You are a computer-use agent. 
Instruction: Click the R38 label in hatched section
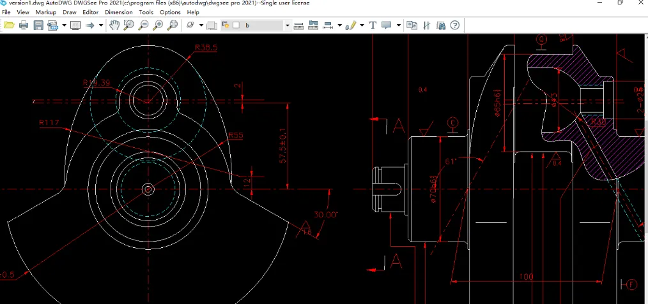(x=598, y=122)
